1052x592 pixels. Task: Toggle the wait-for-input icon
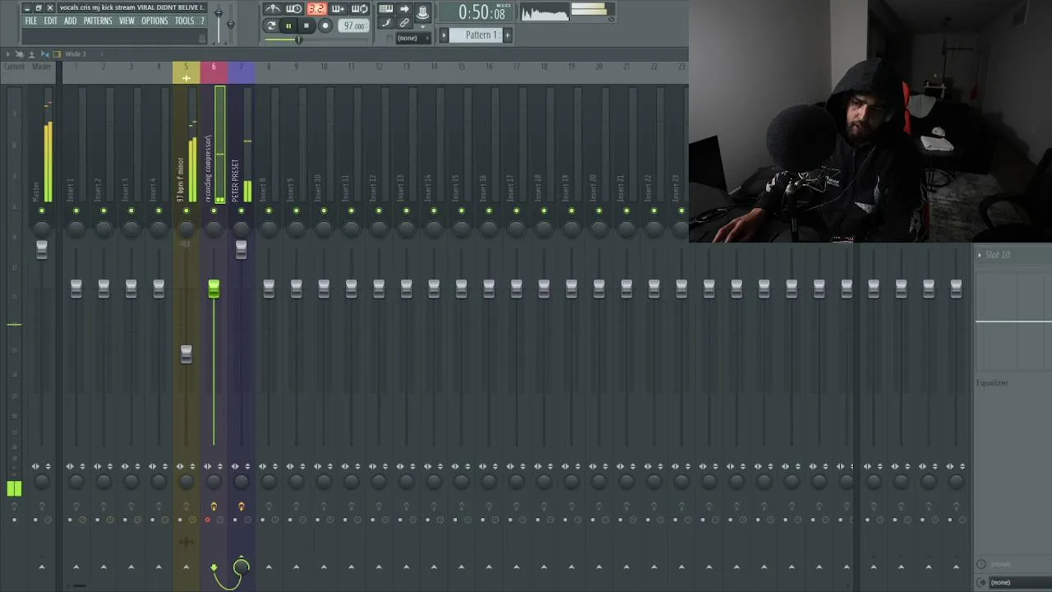point(293,9)
